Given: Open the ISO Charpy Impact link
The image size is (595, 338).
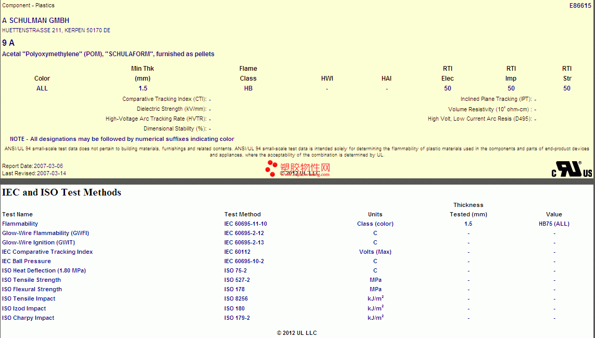Looking at the screenshot, I should pos(28,318).
